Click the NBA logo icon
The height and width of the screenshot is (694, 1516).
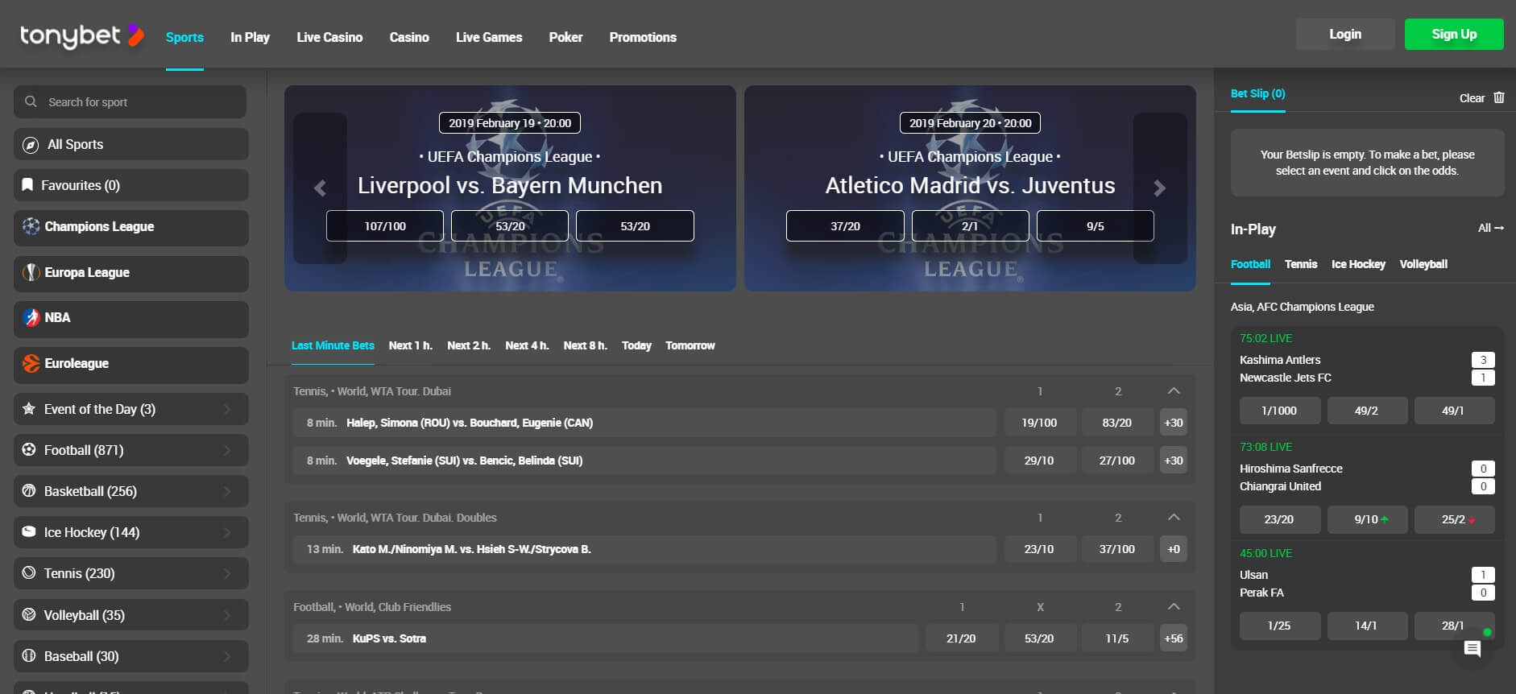tap(31, 317)
